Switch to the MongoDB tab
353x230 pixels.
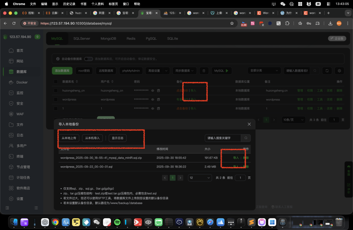(x=108, y=39)
